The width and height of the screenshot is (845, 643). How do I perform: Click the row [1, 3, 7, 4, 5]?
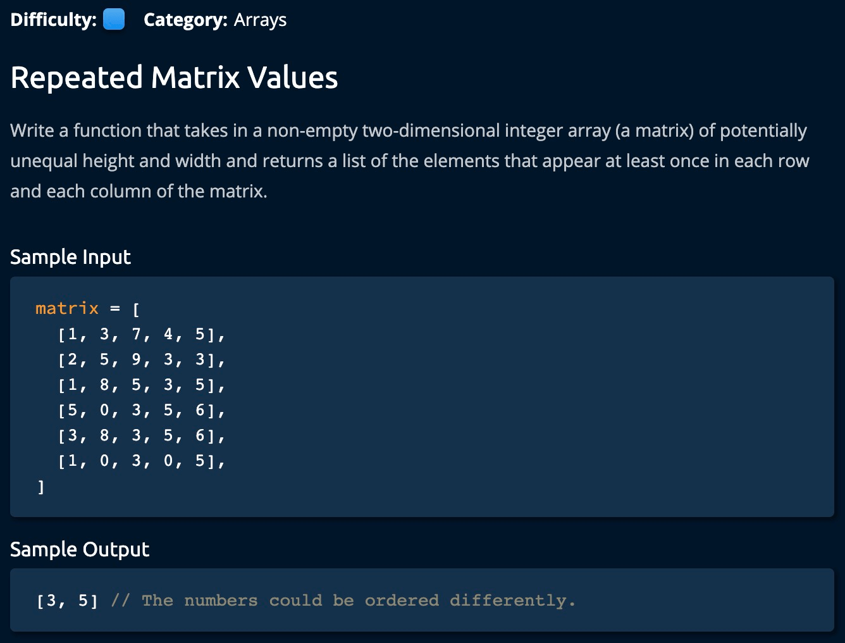pos(141,334)
